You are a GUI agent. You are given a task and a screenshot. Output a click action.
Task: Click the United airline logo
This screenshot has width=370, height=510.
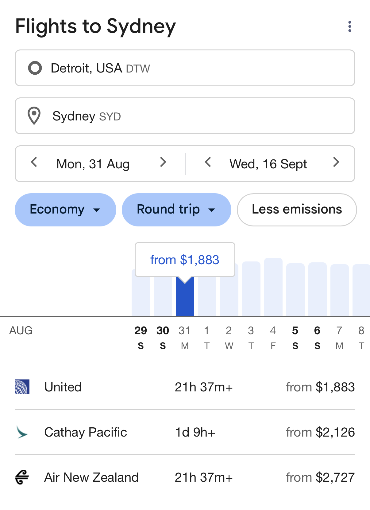pyautogui.click(x=22, y=387)
